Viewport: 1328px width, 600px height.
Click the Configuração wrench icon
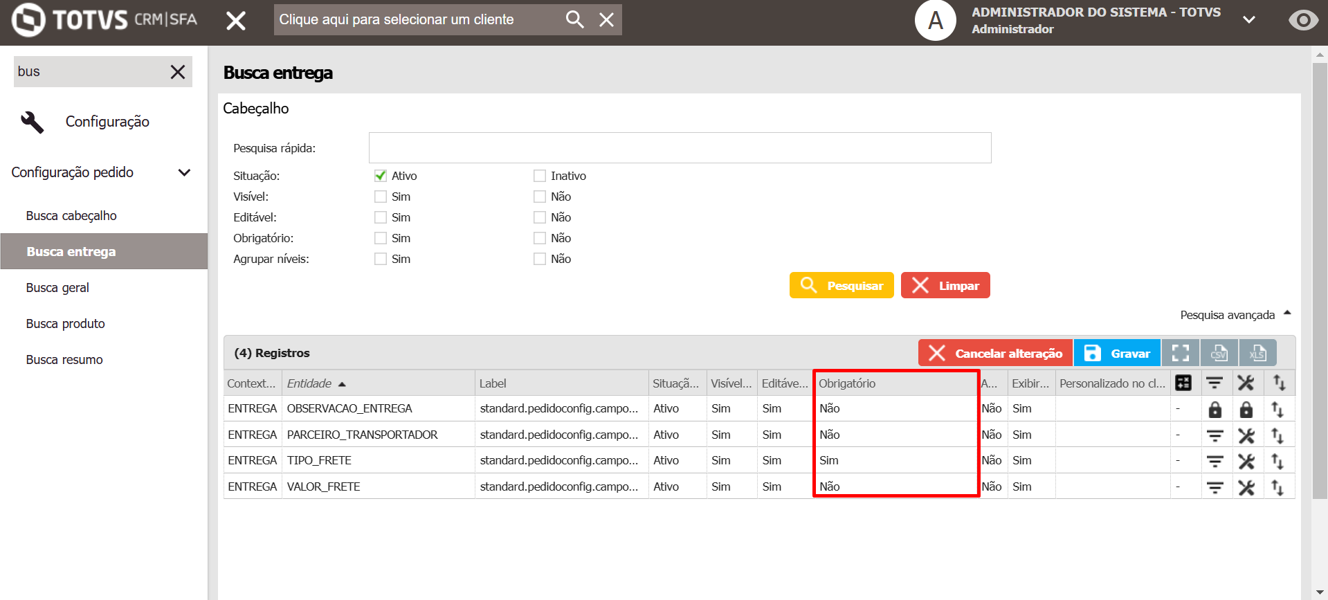coord(32,122)
